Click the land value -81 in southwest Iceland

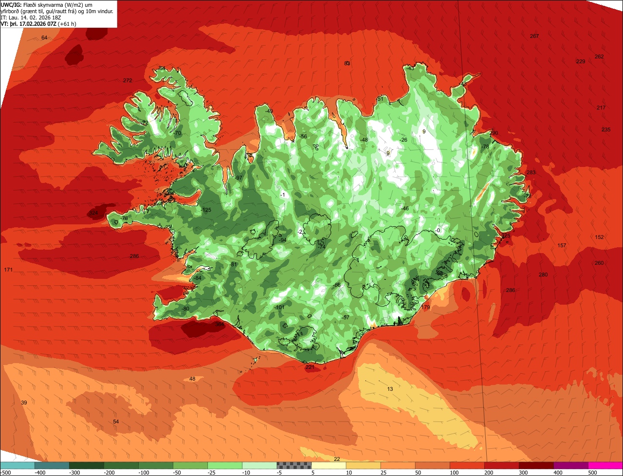click(233, 264)
